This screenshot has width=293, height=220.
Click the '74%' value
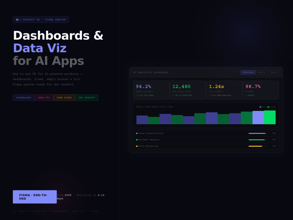[x=274, y=146]
